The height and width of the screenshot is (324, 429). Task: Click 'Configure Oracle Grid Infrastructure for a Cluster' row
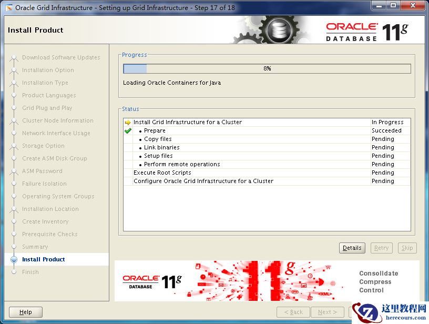267,181
